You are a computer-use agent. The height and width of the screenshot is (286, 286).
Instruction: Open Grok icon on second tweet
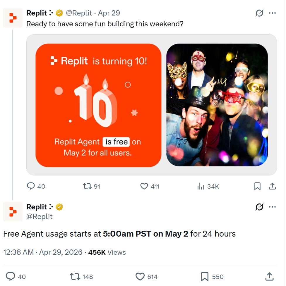pyautogui.click(x=259, y=207)
